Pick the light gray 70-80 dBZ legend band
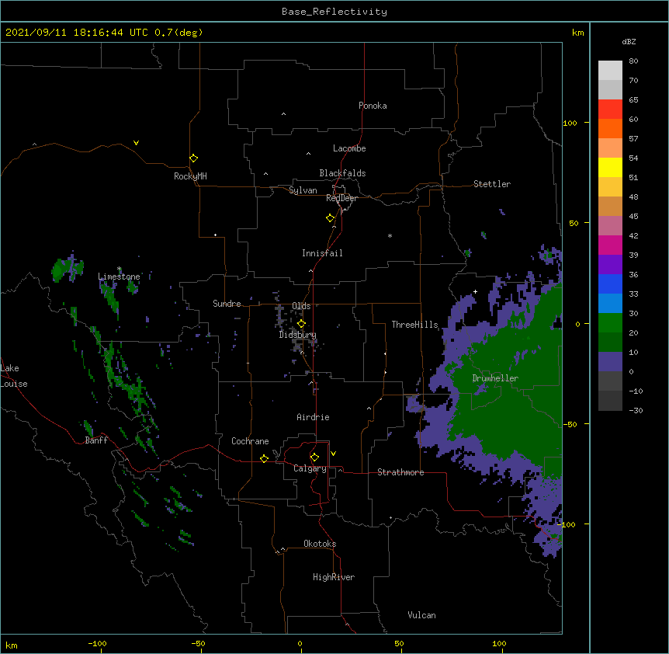669x654 pixels. tap(610, 71)
